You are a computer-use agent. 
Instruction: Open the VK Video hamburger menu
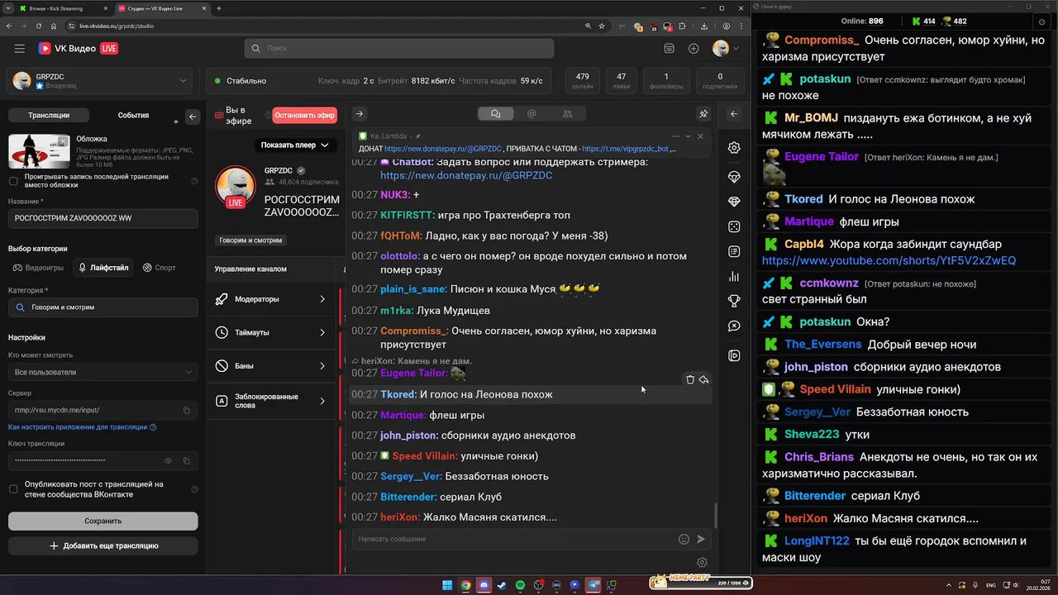point(19,49)
